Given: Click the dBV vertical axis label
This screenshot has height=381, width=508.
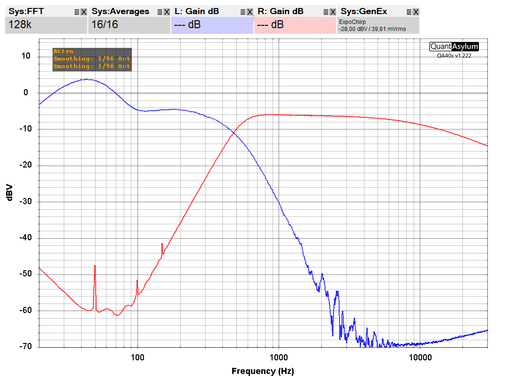Looking at the screenshot, I should click(9, 193).
